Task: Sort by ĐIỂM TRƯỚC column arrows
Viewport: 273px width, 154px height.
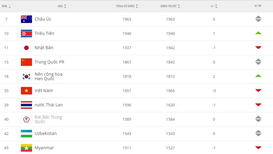Action: (x=179, y=6)
